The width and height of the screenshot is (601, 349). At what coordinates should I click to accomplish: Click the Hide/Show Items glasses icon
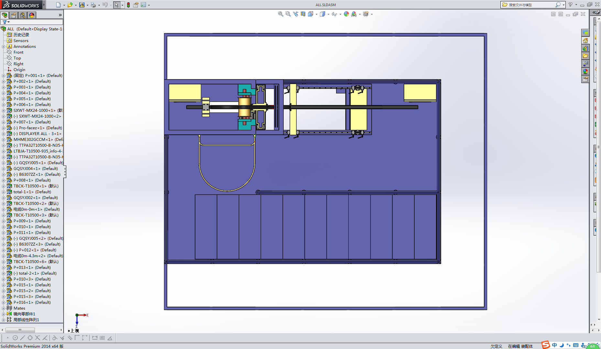(334, 14)
